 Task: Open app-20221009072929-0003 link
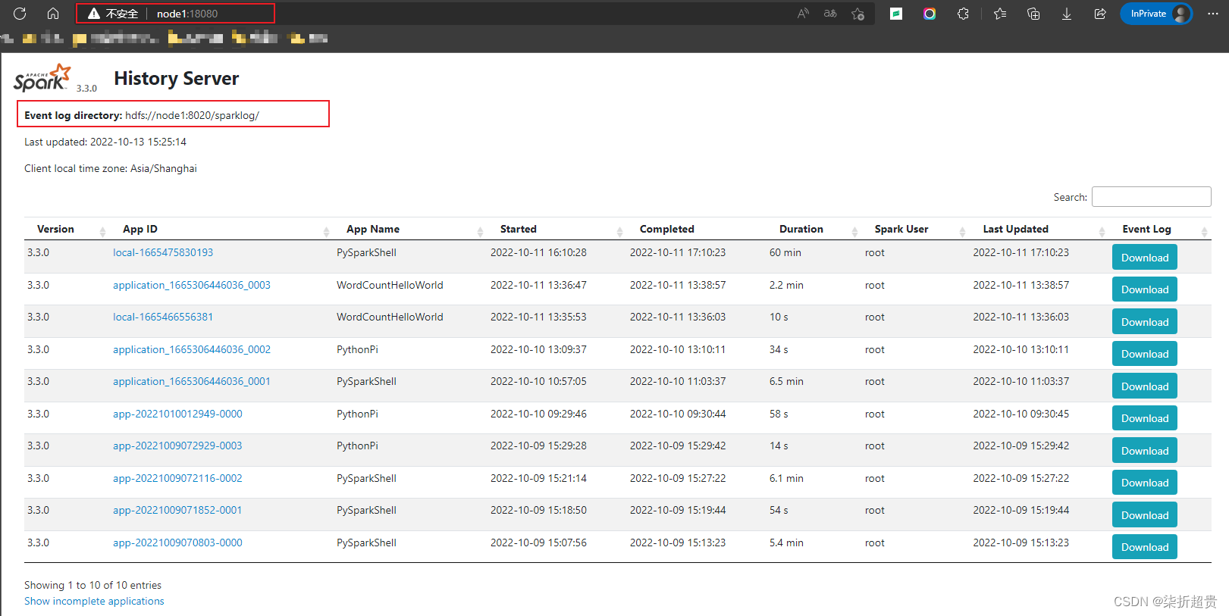click(x=177, y=446)
